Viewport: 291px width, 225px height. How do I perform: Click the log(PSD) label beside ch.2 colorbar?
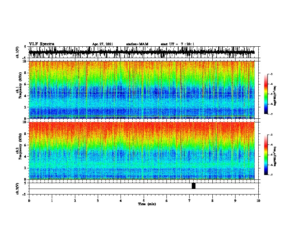click(275, 157)
